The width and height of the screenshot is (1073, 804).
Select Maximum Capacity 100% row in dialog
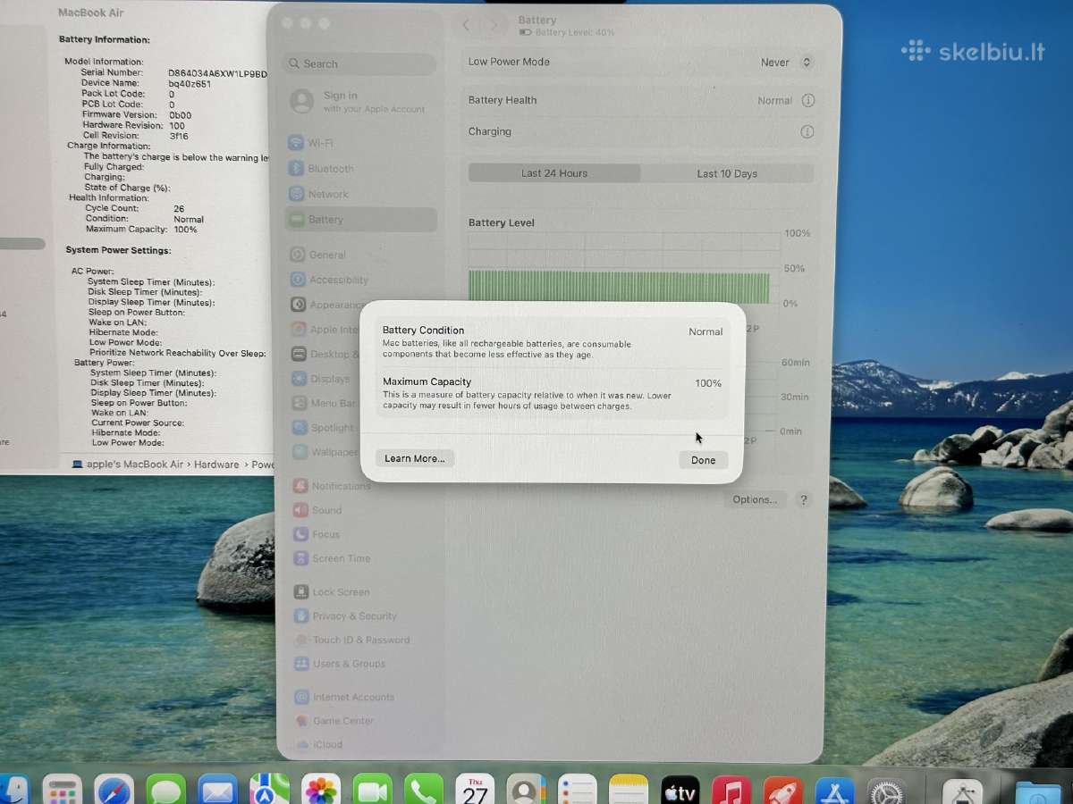pyautogui.click(x=553, y=394)
